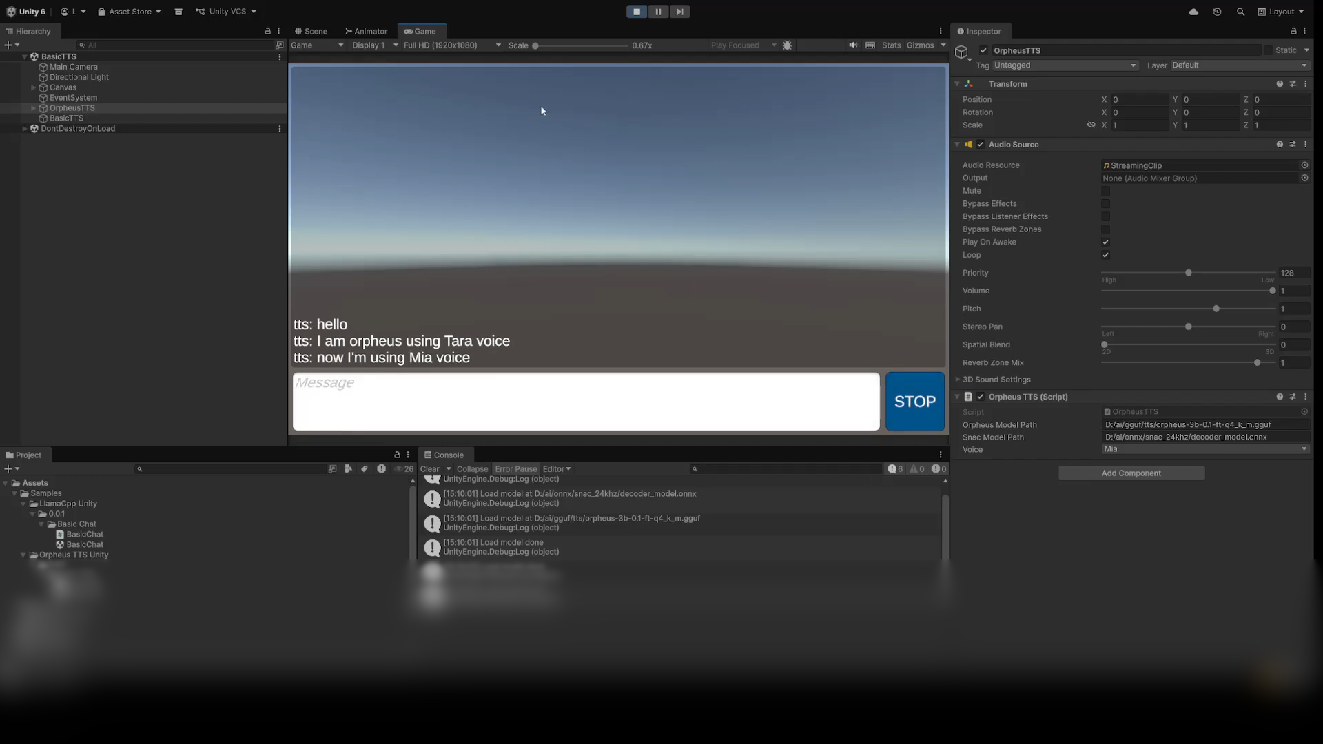Expand the 3D Sound Settings section
The width and height of the screenshot is (1323, 744).
(x=996, y=380)
